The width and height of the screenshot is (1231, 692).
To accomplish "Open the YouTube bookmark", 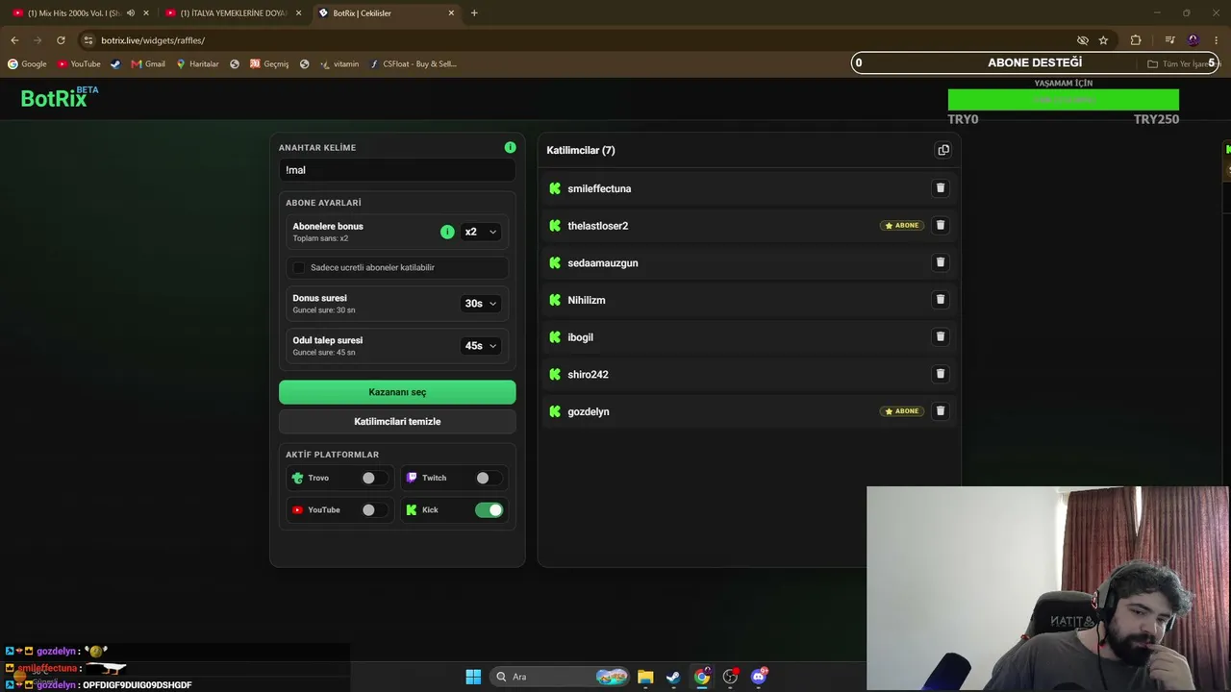I will (79, 64).
